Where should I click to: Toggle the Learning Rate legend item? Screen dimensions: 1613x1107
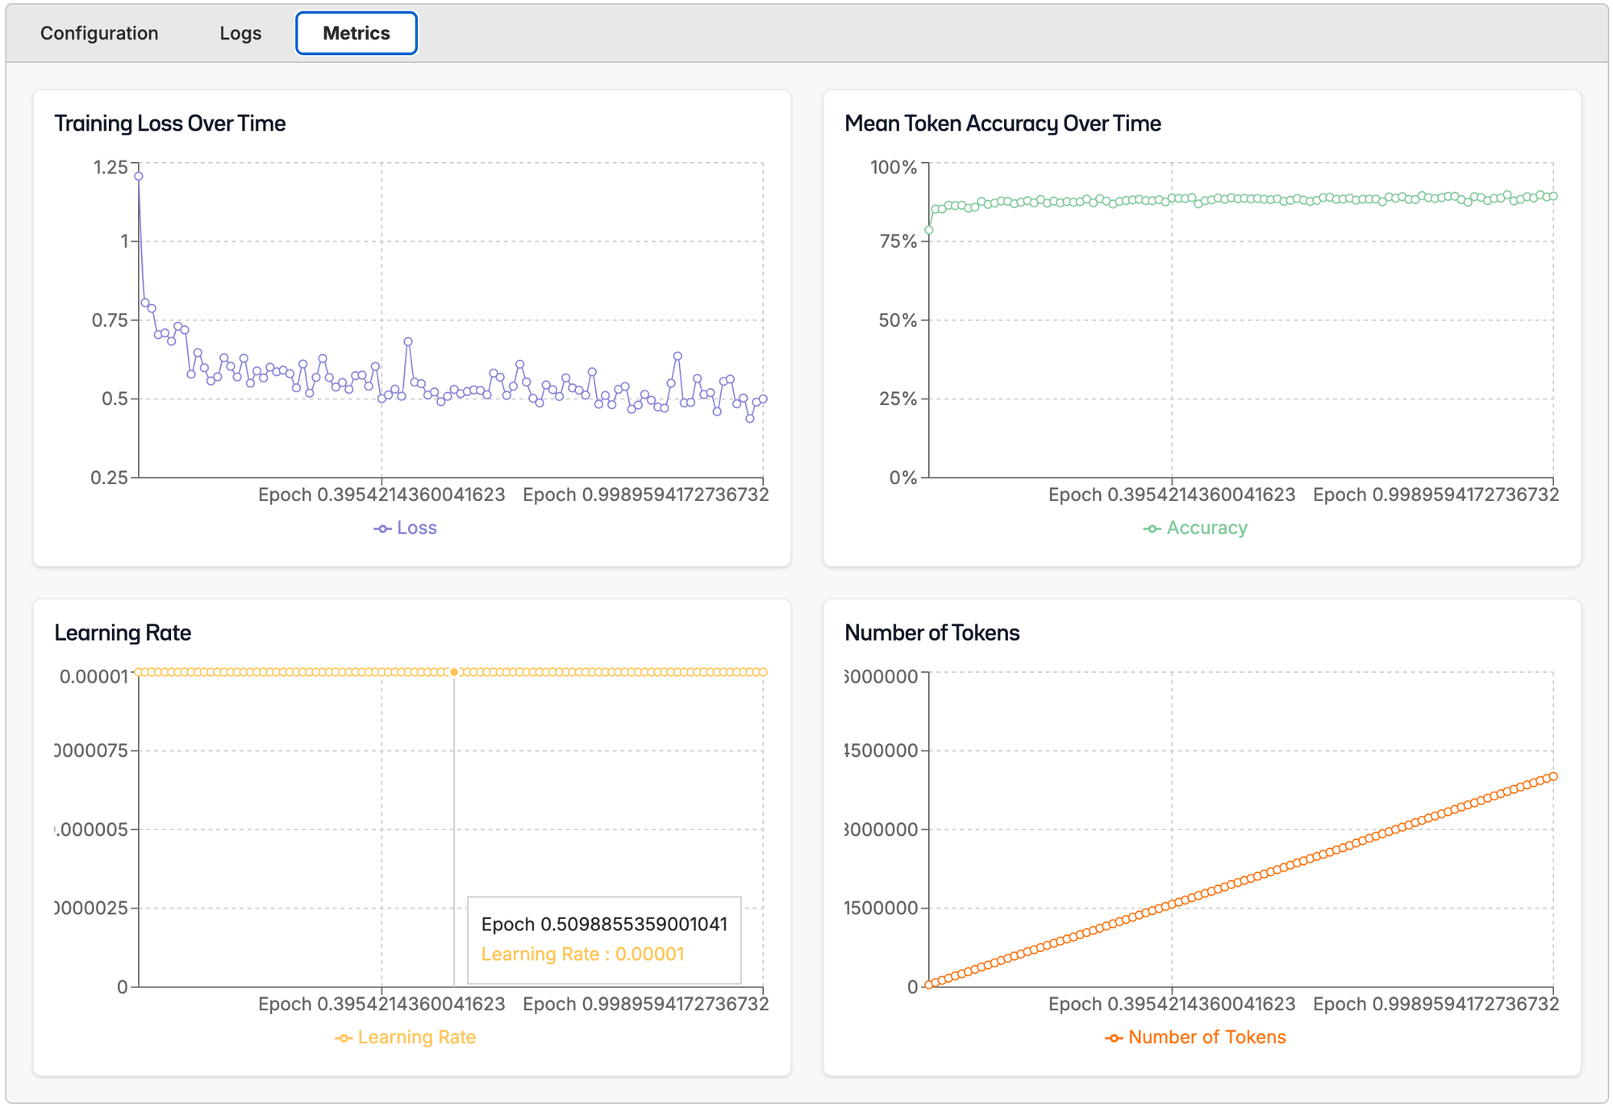(416, 1037)
